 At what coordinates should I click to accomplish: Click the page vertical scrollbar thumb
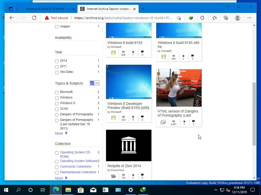click(x=254, y=114)
